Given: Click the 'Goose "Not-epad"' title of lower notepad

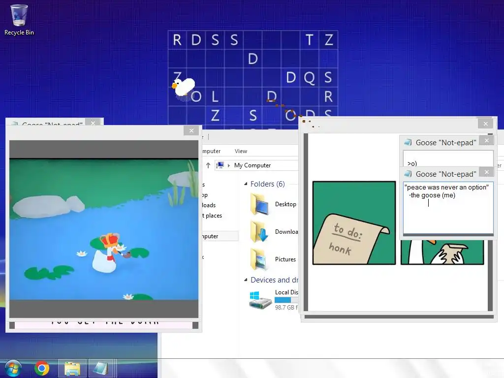Looking at the screenshot, I should pyautogui.click(x=446, y=174).
